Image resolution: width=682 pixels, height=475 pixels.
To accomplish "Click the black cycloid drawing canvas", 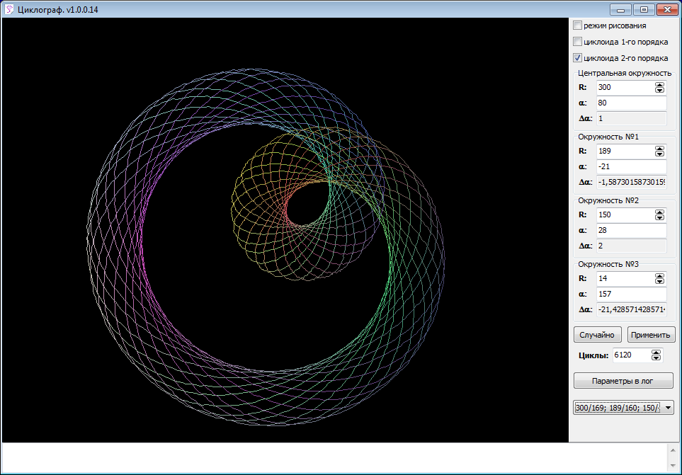I will click(x=285, y=230).
